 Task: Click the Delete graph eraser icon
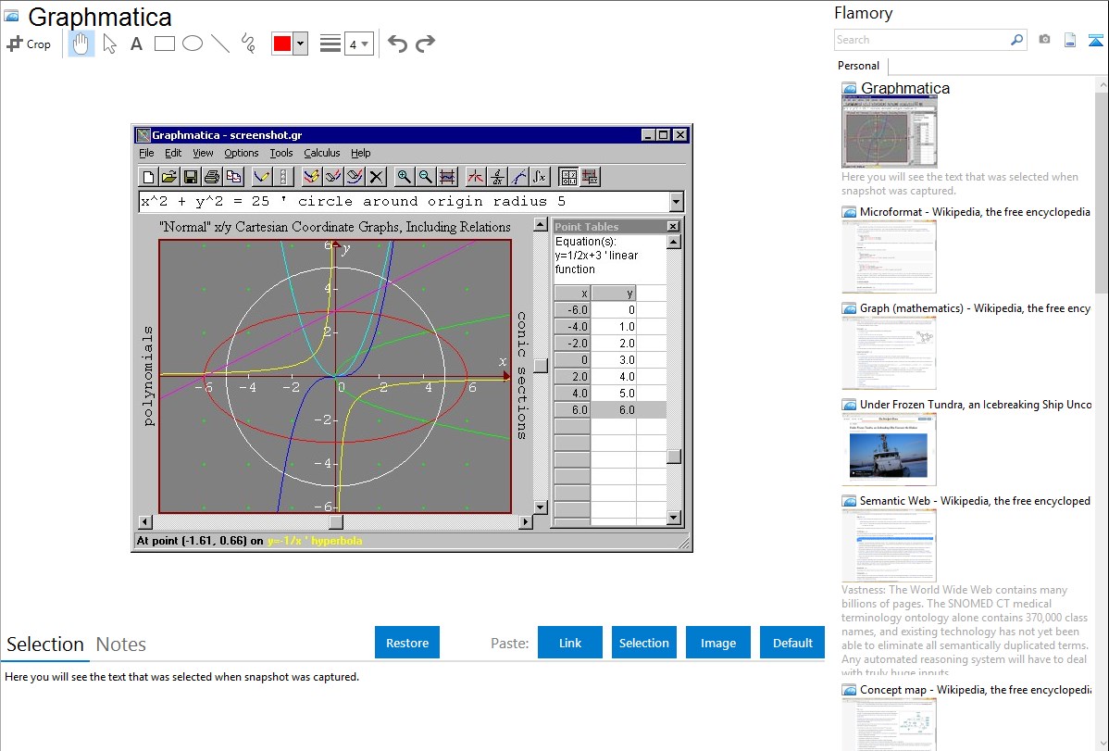tap(355, 176)
